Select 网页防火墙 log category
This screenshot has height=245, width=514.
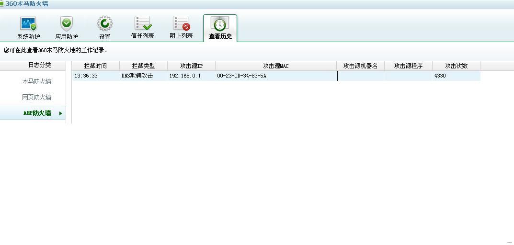point(36,97)
